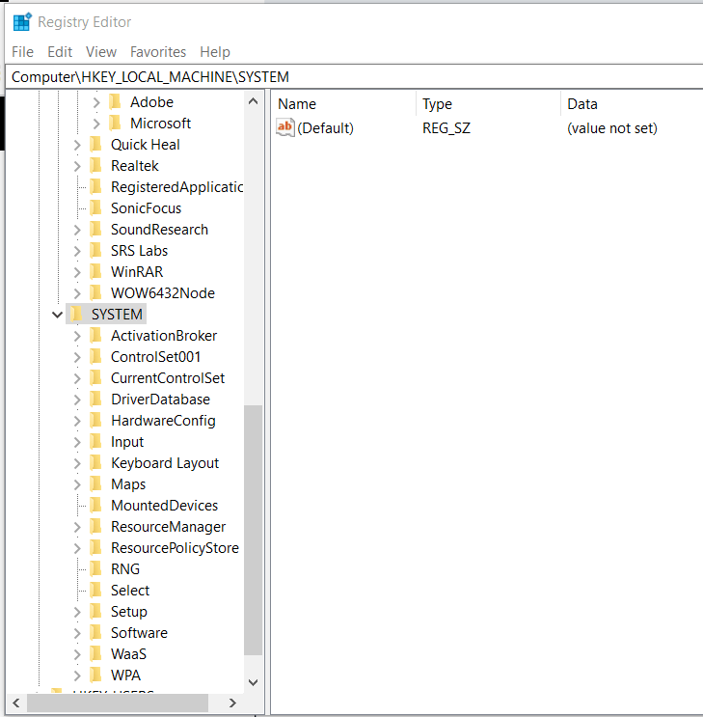The image size is (703, 717).
Task: Expand the Microsoft key
Action: click(x=96, y=124)
